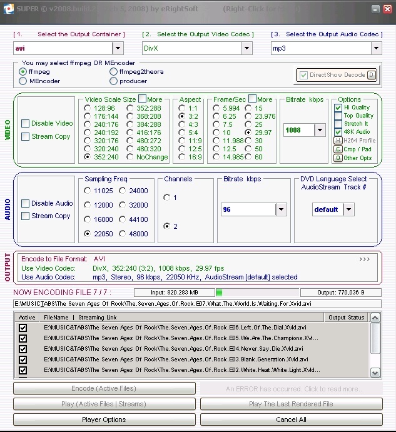Click the current encoding file path field

pyautogui.click(x=197, y=304)
